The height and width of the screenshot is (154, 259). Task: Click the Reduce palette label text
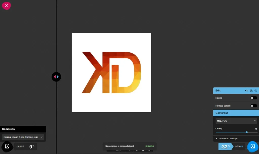[x=223, y=106]
